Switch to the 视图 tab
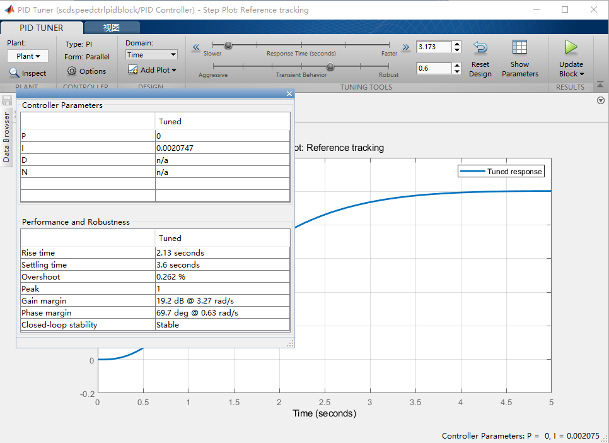The height and width of the screenshot is (443, 609). [111, 27]
